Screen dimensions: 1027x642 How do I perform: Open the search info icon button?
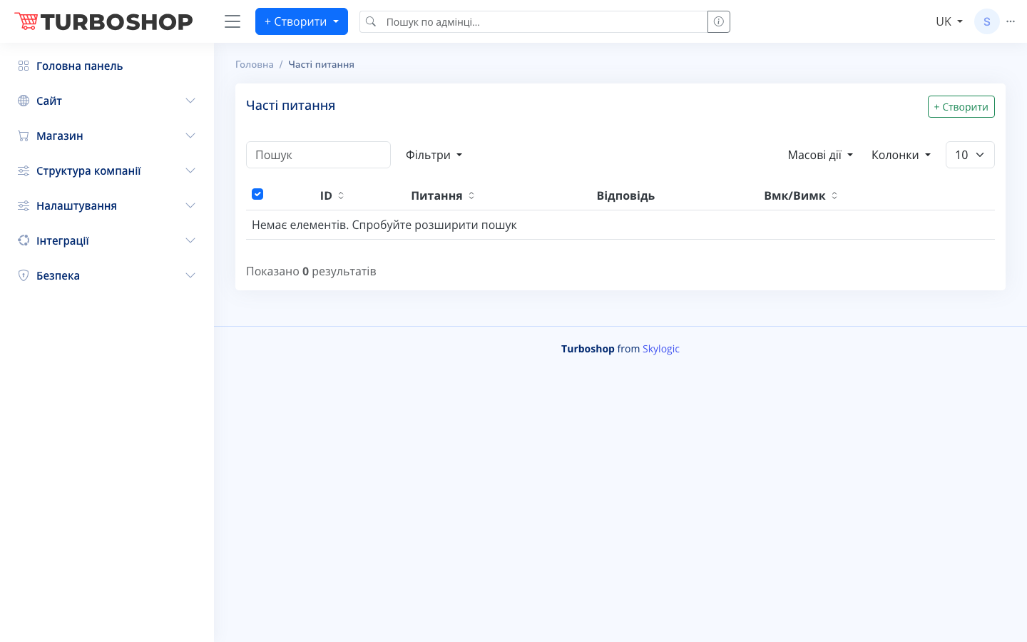[x=719, y=21]
